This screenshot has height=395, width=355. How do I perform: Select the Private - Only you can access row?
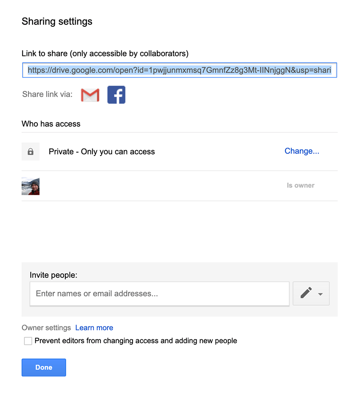(x=179, y=151)
